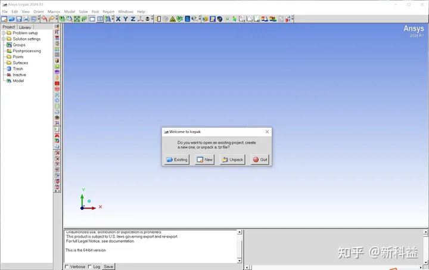Orient view along Z axis
This screenshot has height=270, width=429.
(x=133, y=19)
